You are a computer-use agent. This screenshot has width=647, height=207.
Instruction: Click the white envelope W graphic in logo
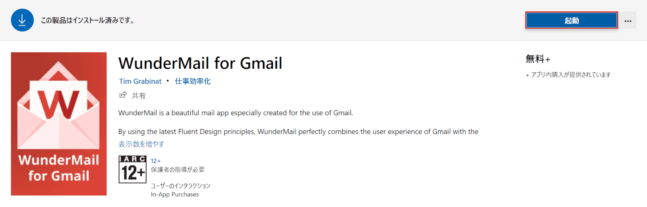pos(59,108)
